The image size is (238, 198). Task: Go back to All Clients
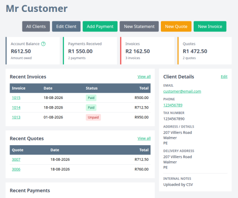[x=36, y=27]
